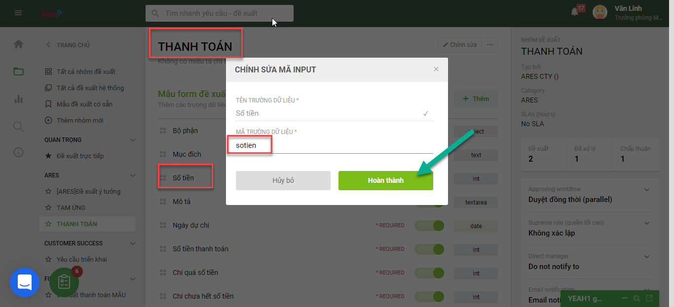Open the bar chart statistics icon

(x=18, y=99)
